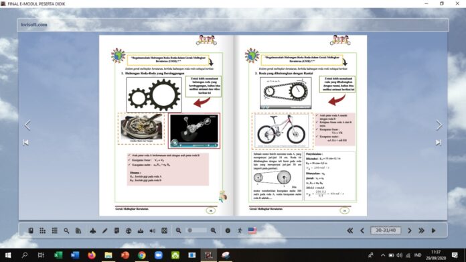Viewport: 466px width, 262px height.
Task: Click the IND input language indicator
Action: pos(418,255)
